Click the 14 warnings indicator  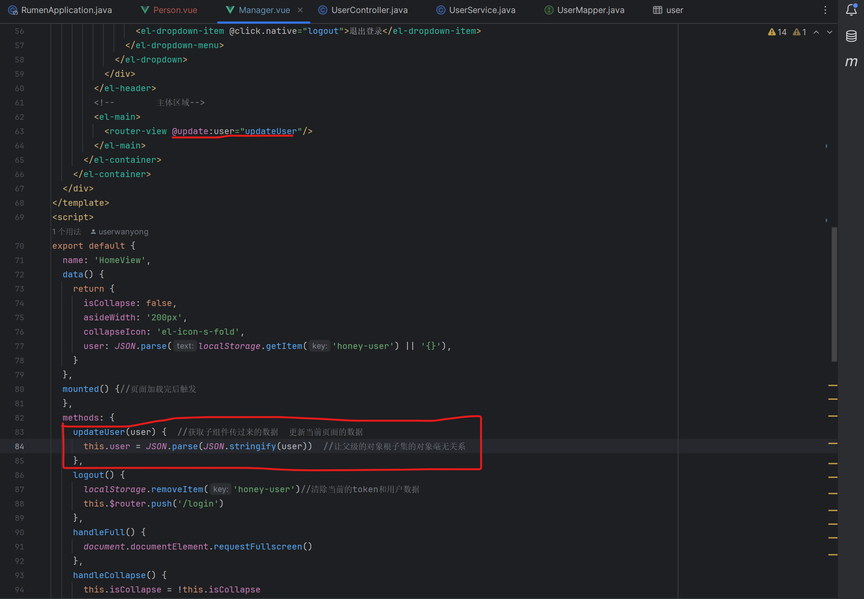[x=777, y=32]
